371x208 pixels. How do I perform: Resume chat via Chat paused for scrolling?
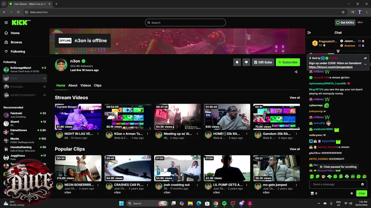click(338, 167)
